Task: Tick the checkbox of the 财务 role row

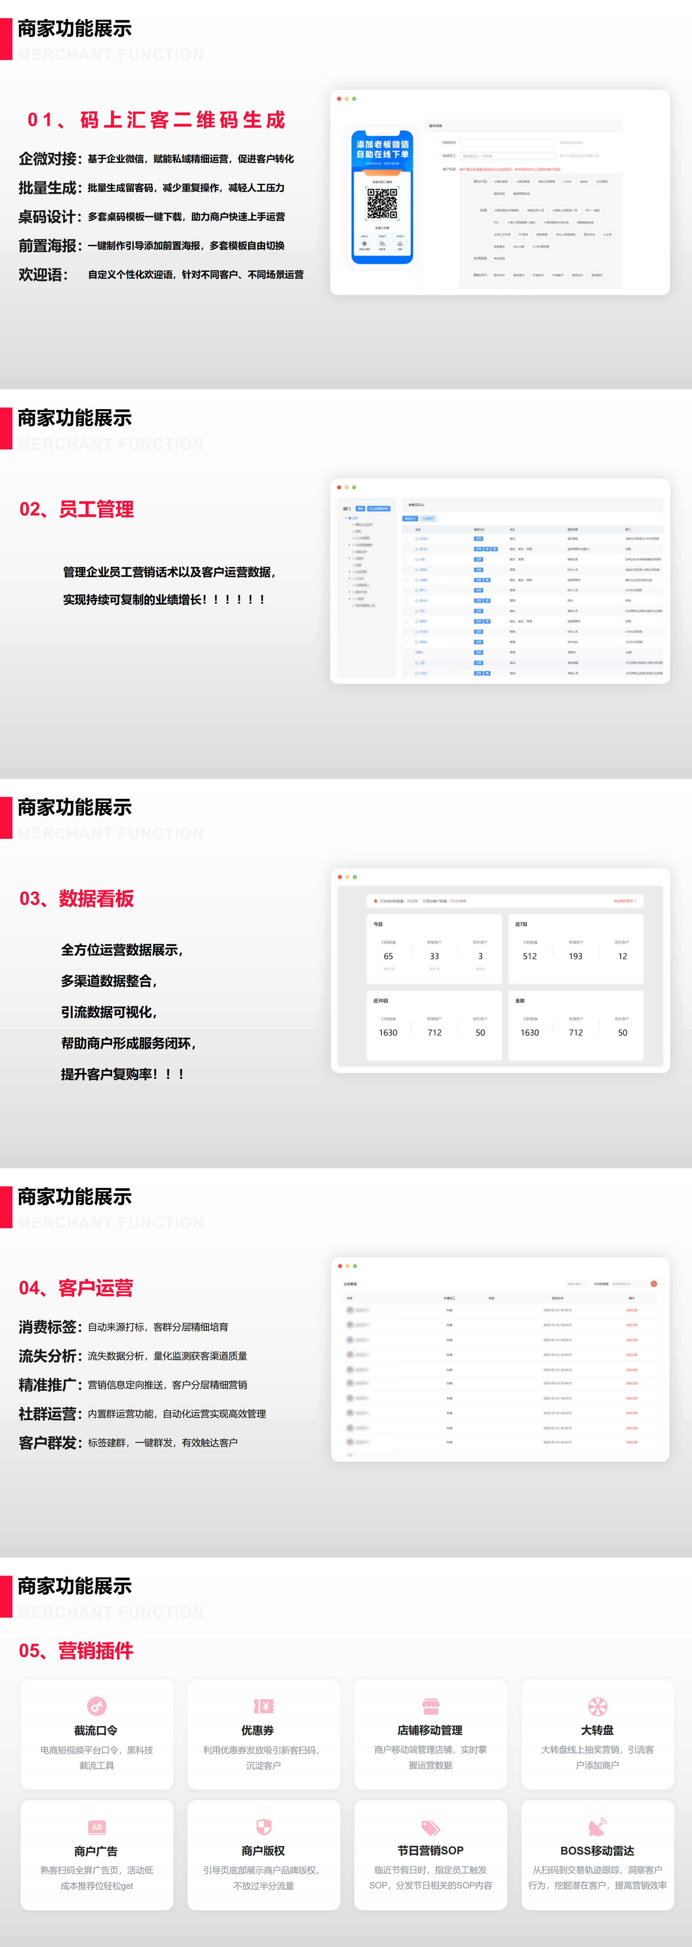Action: point(406,601)
